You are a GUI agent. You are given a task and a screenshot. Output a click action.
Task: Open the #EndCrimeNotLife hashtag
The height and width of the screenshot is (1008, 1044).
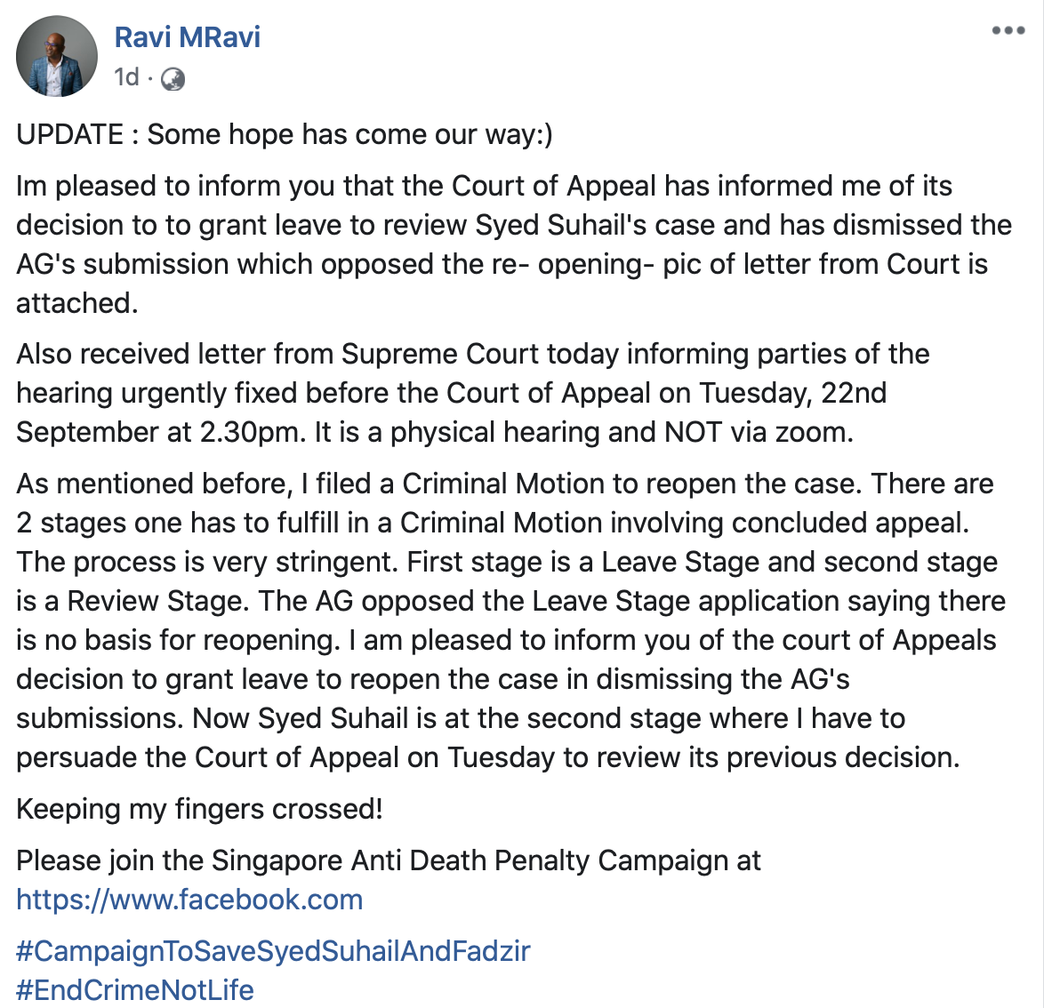point(135,990)
